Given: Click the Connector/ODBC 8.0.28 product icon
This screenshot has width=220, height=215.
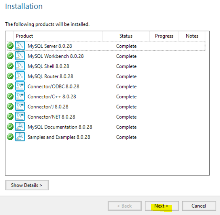Looking at the screenshot, I should (20, 86).
